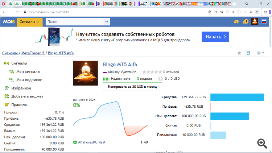Click the browser address bar URL
Viewport: 272px width, 153px height.
(49, 12)
